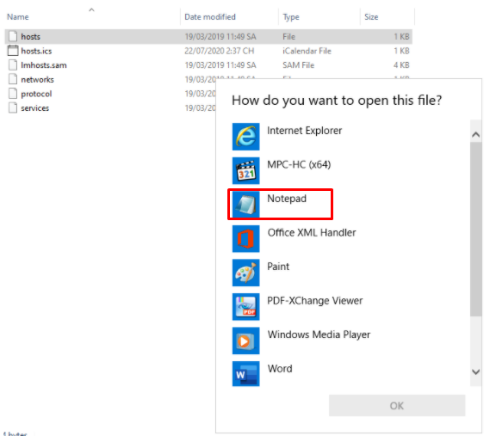Select the 'Word' text label
490x436 pixels.
coord(280,369)
